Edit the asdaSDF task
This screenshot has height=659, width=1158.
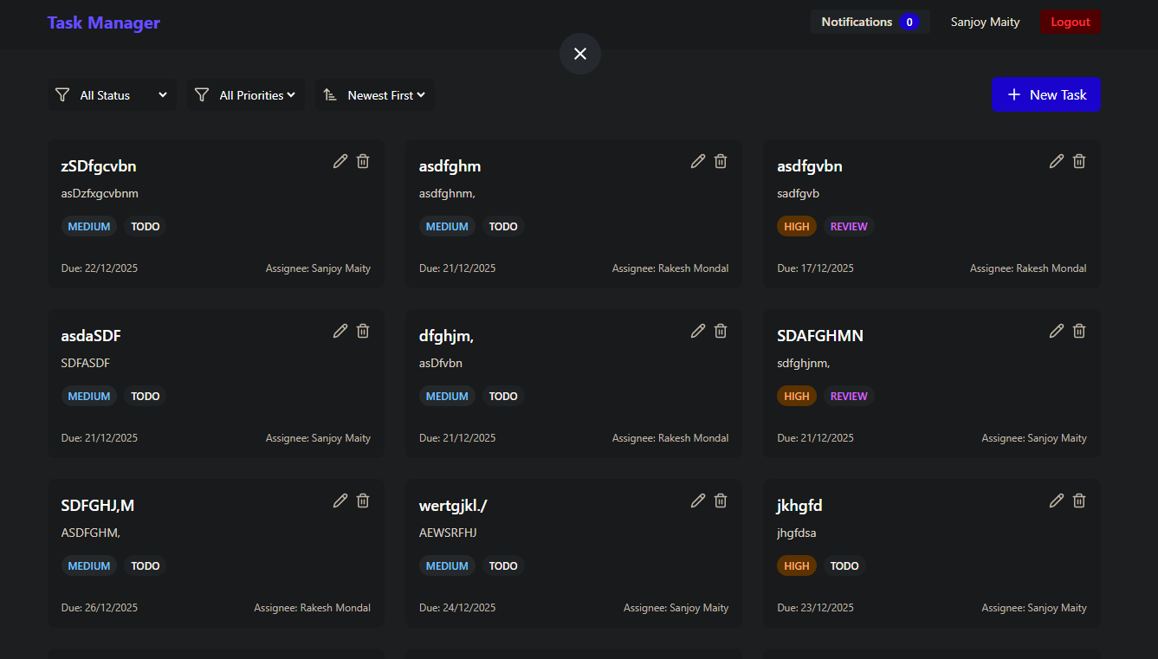click(340, 331)
